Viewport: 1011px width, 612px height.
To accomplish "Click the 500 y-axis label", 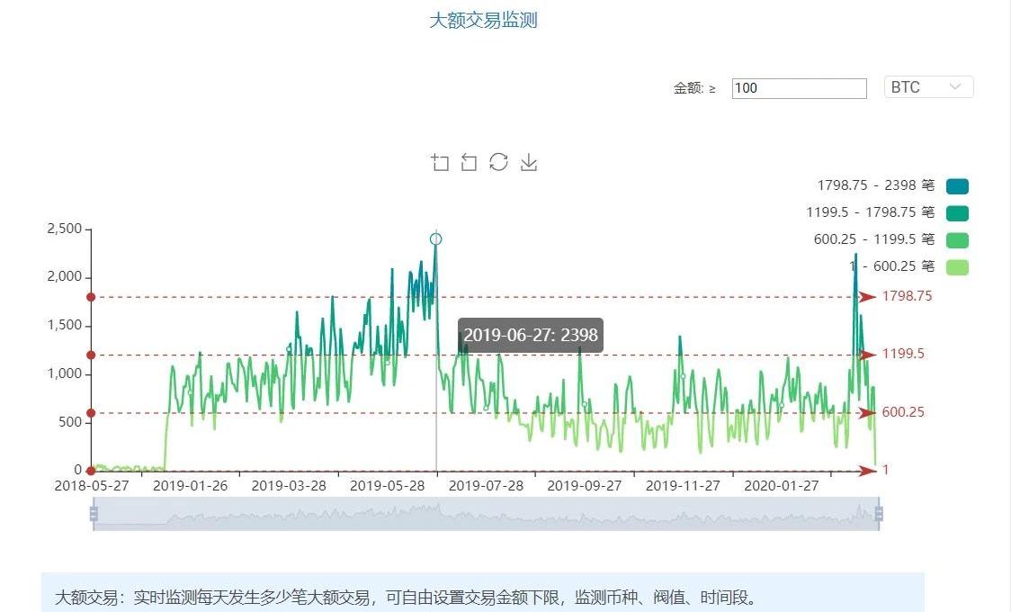I will coord(69,422).
